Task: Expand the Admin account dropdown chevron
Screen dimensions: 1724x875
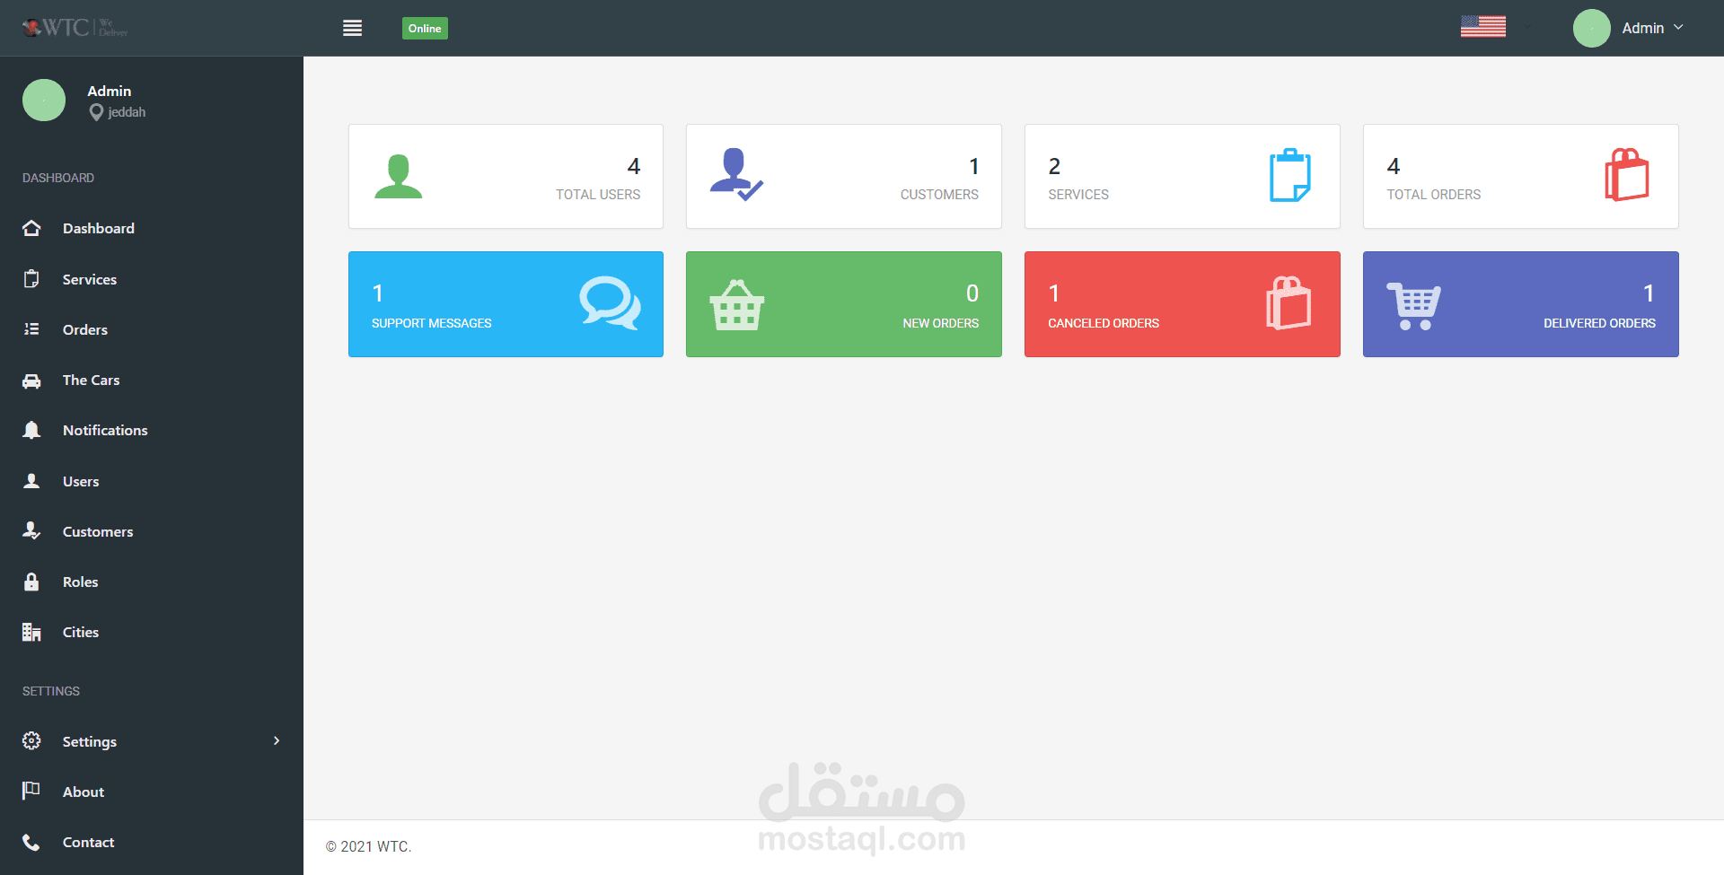Action: coord(1678,28)
